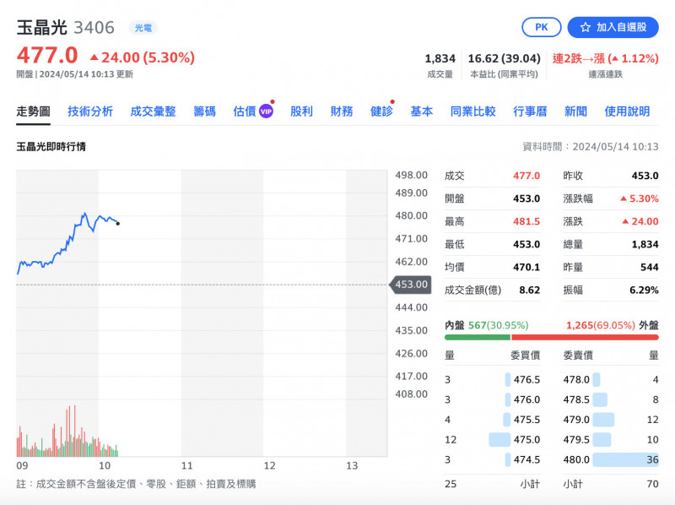Open the 成交彙整 tab

click(153, 111)
